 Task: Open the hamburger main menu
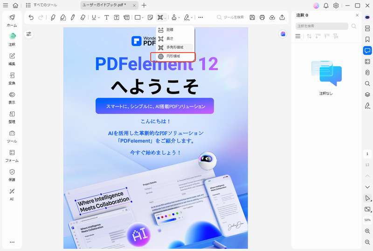tap(5, 5)
